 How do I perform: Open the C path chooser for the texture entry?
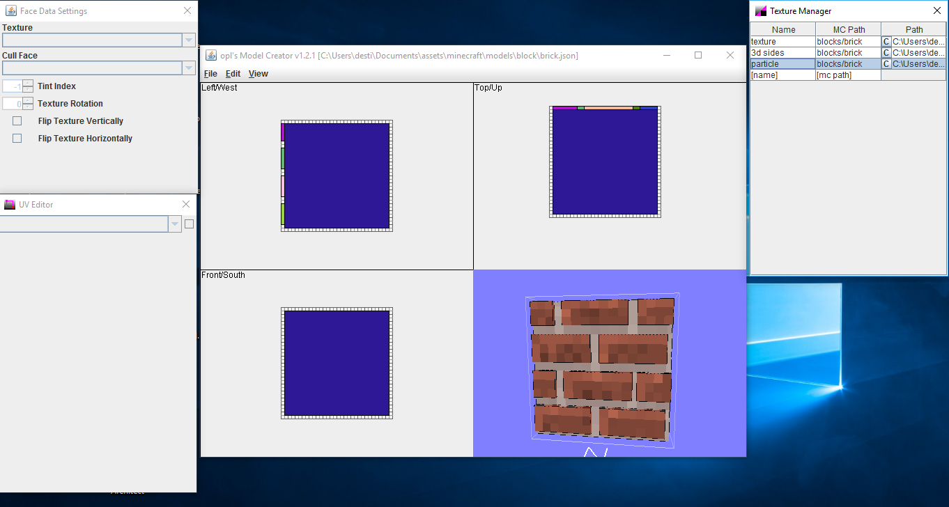886,41
